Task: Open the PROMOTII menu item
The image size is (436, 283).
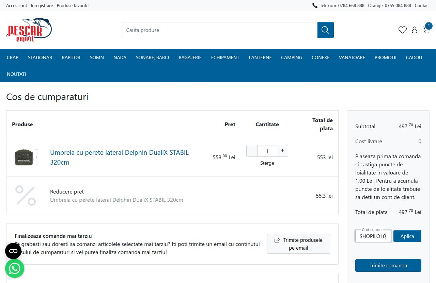Action: point(386,57)
